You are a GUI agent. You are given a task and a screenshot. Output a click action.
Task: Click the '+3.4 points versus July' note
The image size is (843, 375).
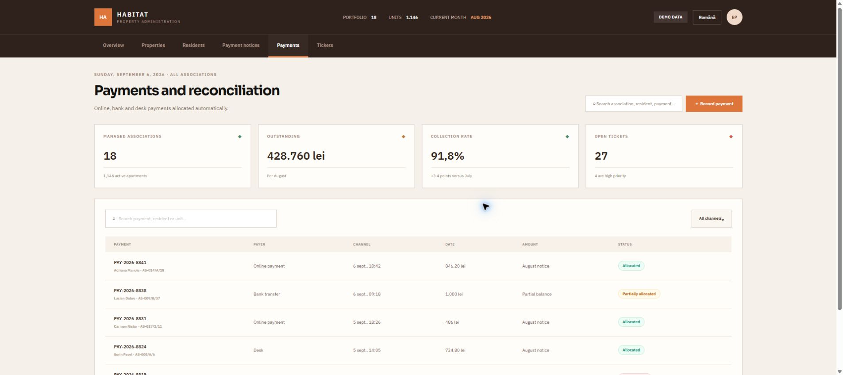451,176
